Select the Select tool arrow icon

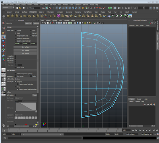pos(4,23)
